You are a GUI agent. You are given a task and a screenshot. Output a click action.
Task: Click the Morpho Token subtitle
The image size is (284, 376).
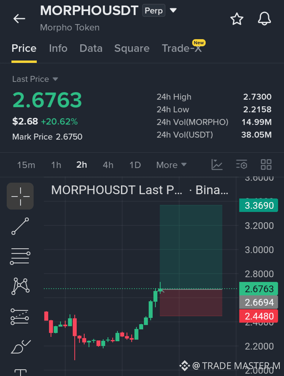pyautogui.click(x=70, y=28)
